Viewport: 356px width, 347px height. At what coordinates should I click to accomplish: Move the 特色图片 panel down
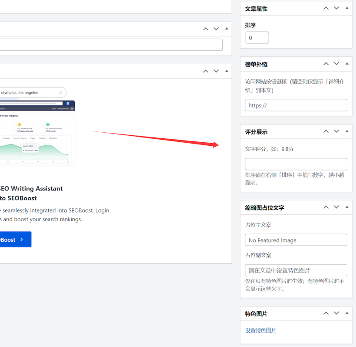(x=336, y=313)
